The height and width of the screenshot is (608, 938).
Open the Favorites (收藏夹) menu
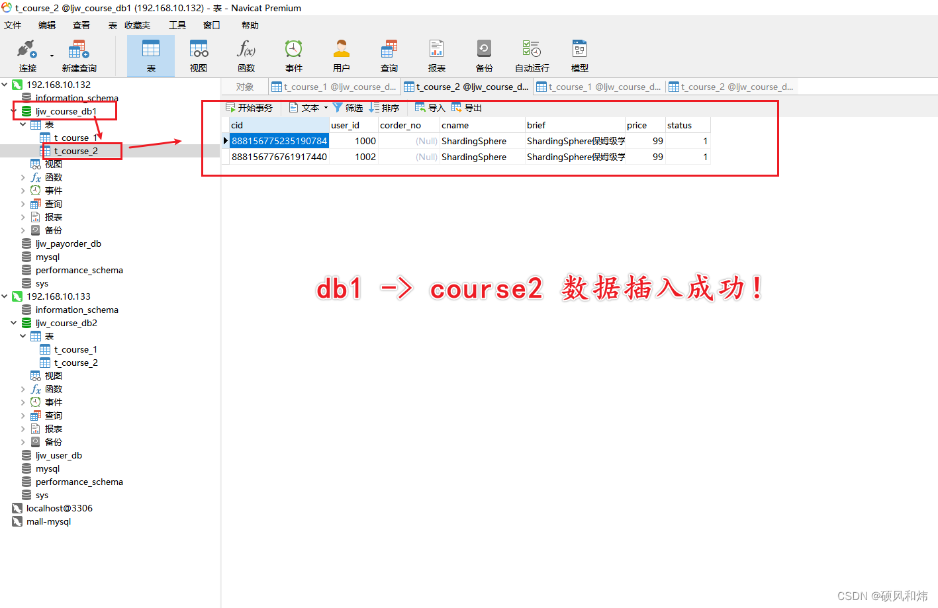tap(137, 25)
